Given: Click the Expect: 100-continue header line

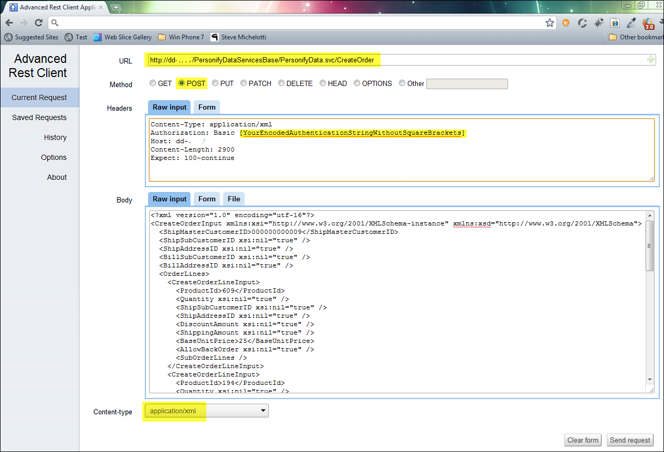Looking at the screenshot, I should [x=192, y=158].
